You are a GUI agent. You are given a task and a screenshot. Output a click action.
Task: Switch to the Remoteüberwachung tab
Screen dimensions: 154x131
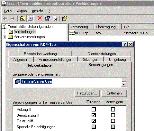40,54
